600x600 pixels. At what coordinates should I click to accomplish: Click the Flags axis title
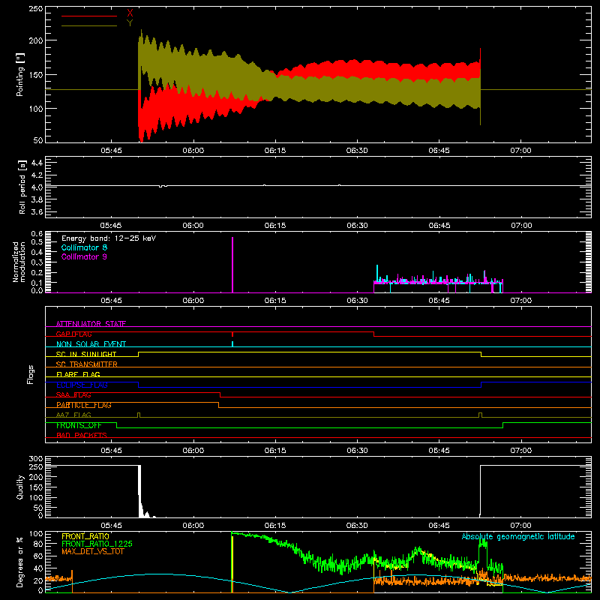click(31, 374)
